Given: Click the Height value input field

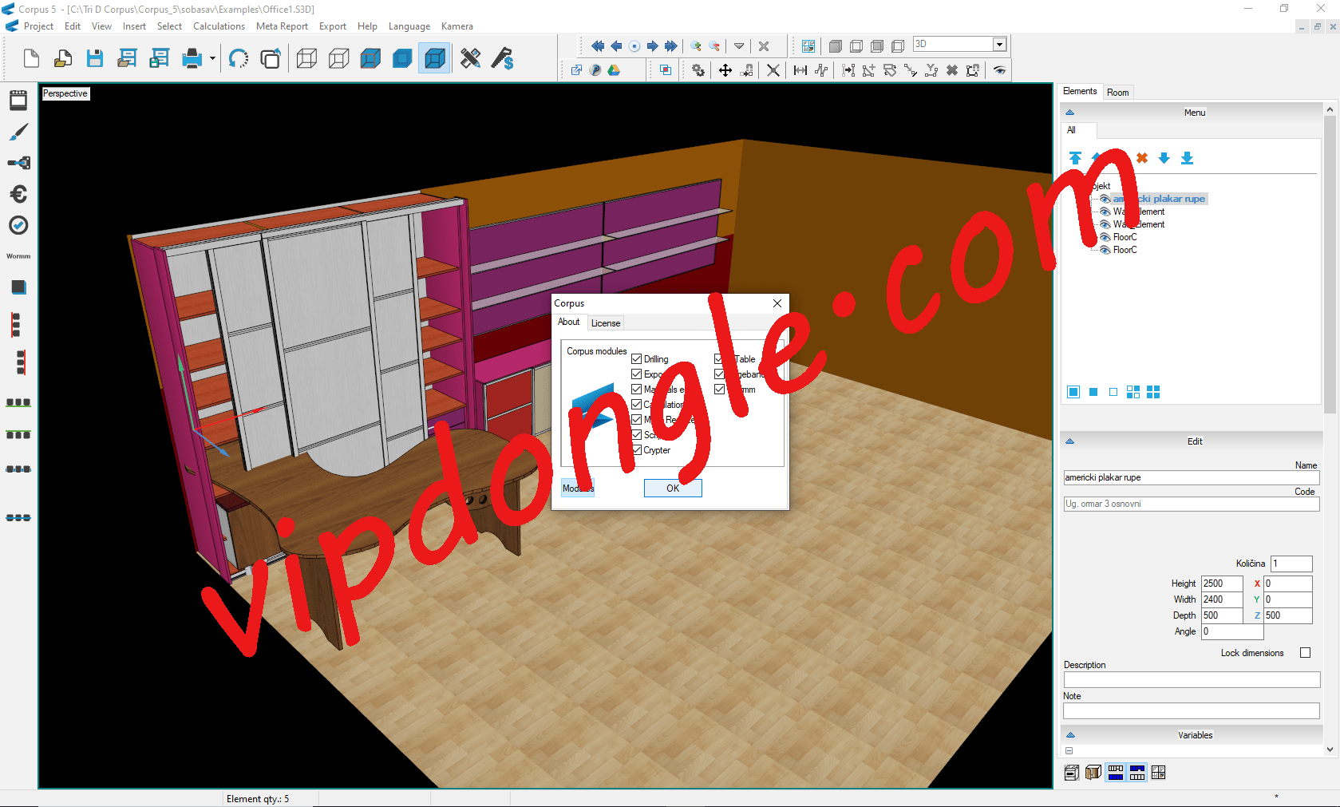Looking at the screenshot, I should tap(1221, 583).
